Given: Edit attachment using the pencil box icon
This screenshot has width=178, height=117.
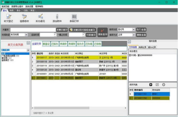Looking at the screenshot, I should tap(157, 85).
